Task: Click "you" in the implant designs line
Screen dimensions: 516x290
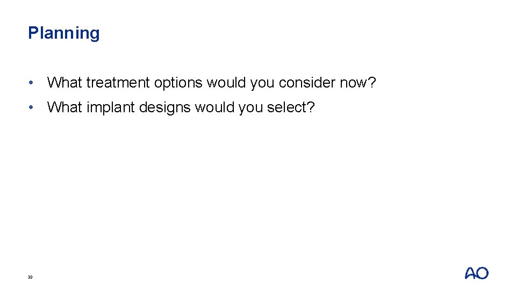Action: 250,107
